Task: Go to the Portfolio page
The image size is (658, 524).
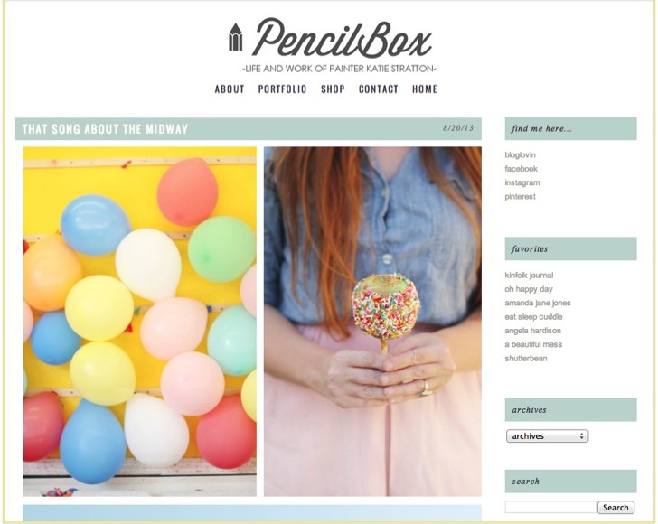Action: (x=282, y=89)
